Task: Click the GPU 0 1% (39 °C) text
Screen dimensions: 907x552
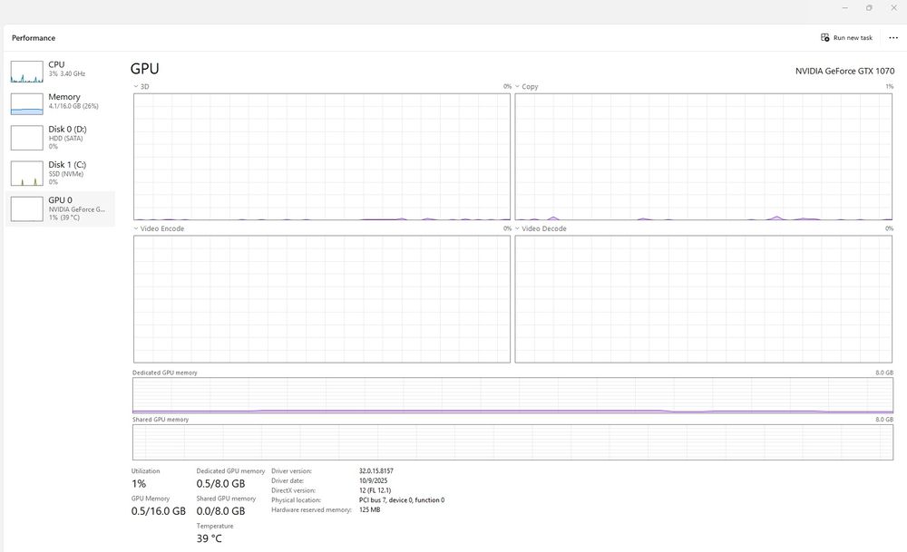Action: click(x=64, y=218)
